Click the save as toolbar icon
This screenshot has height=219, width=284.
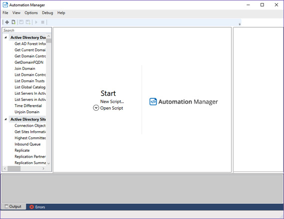(x=28, y=22)
